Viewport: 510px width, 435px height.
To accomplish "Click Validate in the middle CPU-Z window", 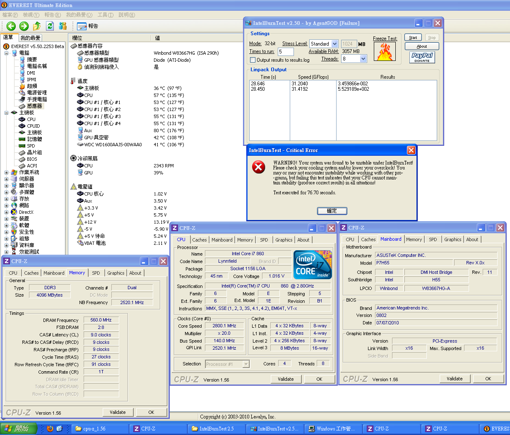I will click(286, 379).
